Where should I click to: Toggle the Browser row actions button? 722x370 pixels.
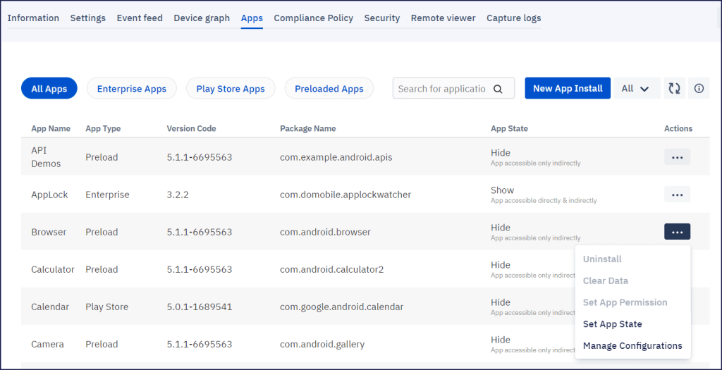[677, 232]
